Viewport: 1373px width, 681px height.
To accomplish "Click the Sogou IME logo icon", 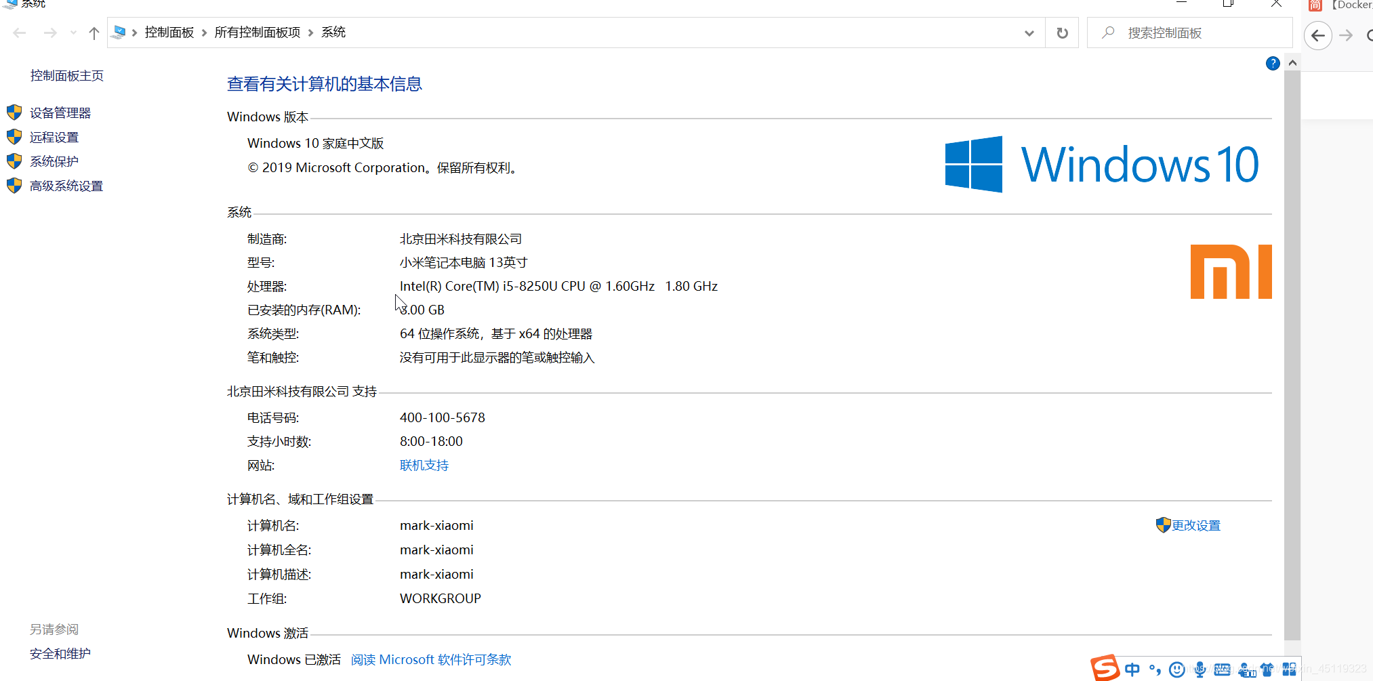I will 1105,668.
